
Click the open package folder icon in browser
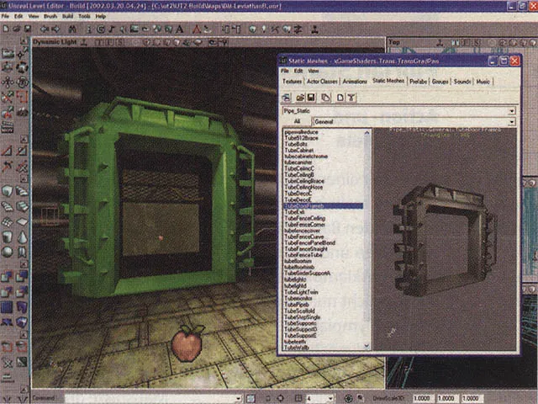point(300,98)
